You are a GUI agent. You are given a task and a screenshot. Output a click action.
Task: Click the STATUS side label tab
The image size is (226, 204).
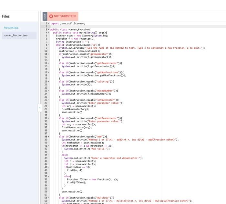(45, 16)
